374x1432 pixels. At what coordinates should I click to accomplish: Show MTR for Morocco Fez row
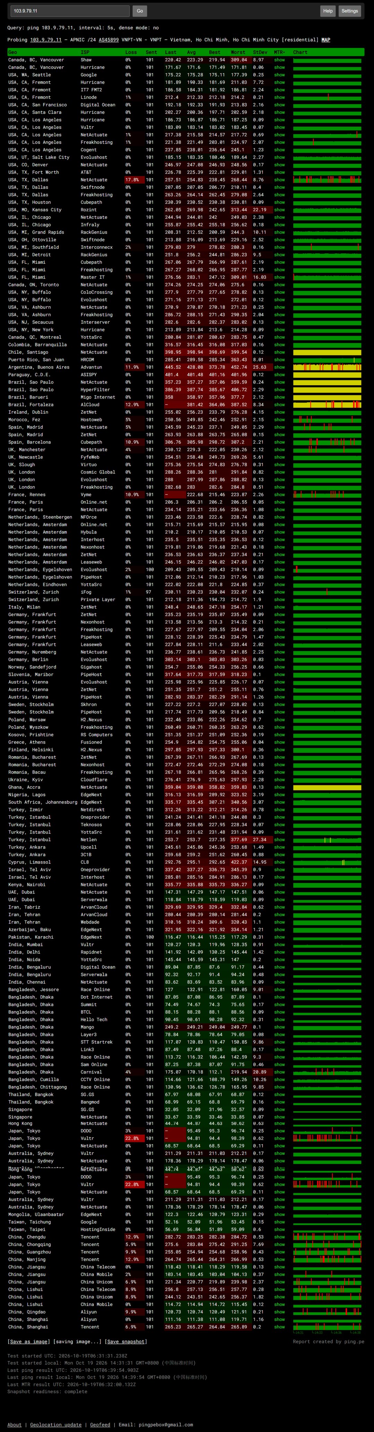coord(279,420)
